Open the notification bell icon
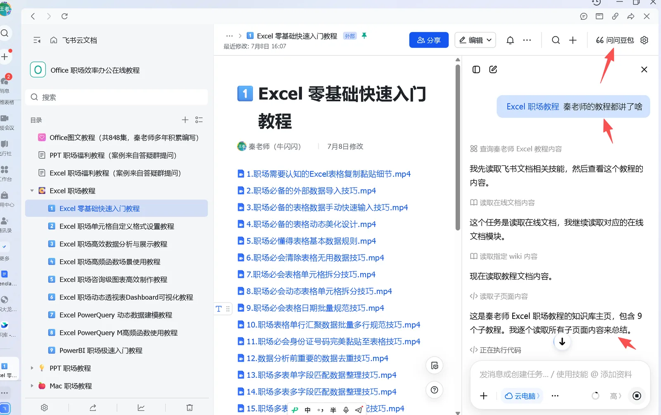661x415 pixels. [510, 40]
